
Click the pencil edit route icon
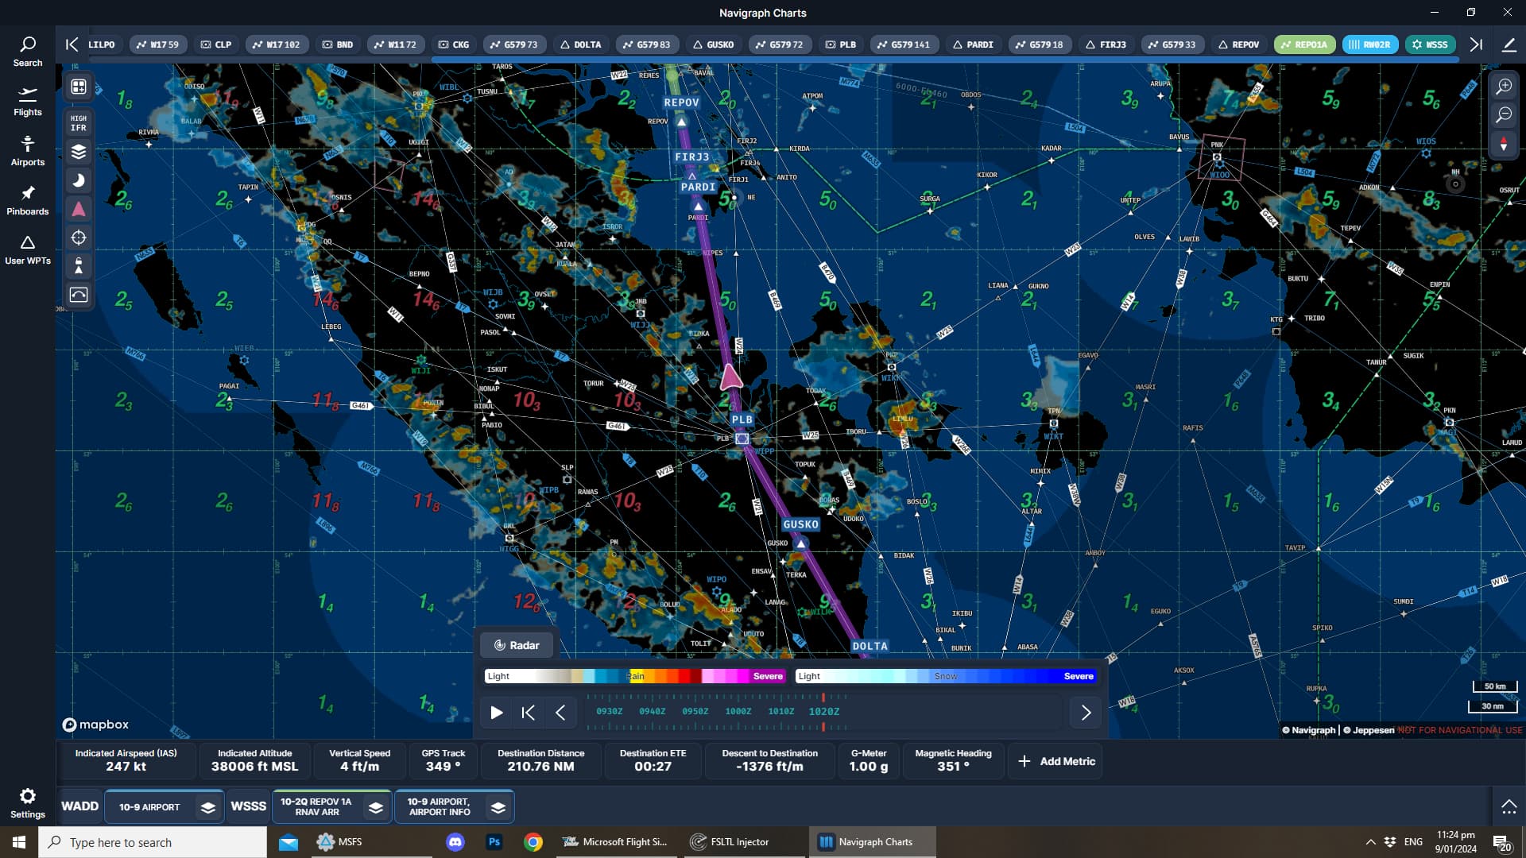(x=1509, y=44)
